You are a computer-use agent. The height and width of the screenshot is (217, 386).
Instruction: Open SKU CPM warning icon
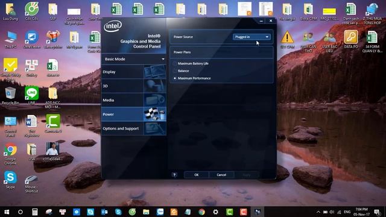(287, 39)
